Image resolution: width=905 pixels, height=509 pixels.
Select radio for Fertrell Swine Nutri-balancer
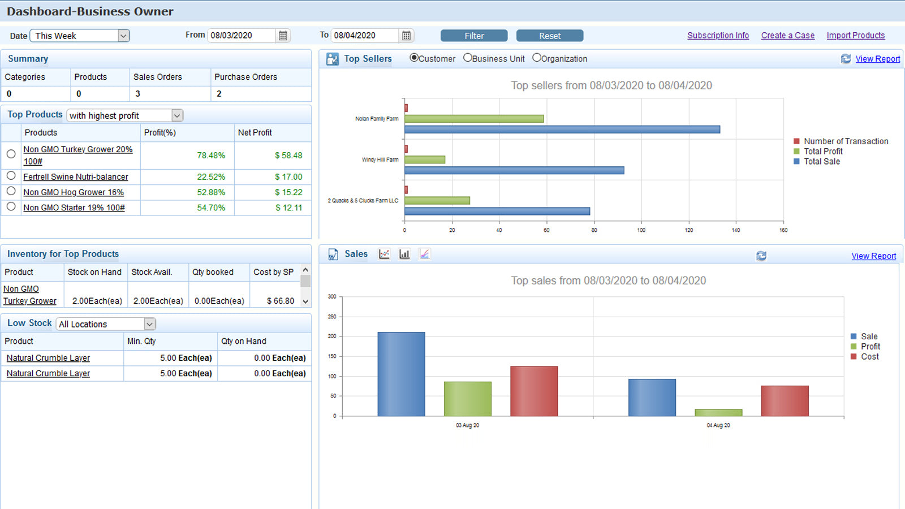(11, 176)
